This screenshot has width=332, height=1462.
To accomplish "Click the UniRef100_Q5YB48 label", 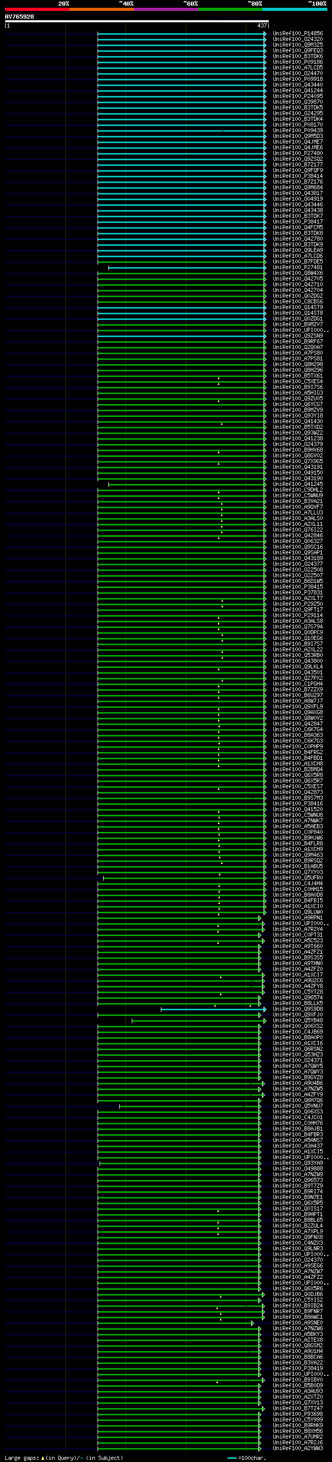I will pos(297,1021).
